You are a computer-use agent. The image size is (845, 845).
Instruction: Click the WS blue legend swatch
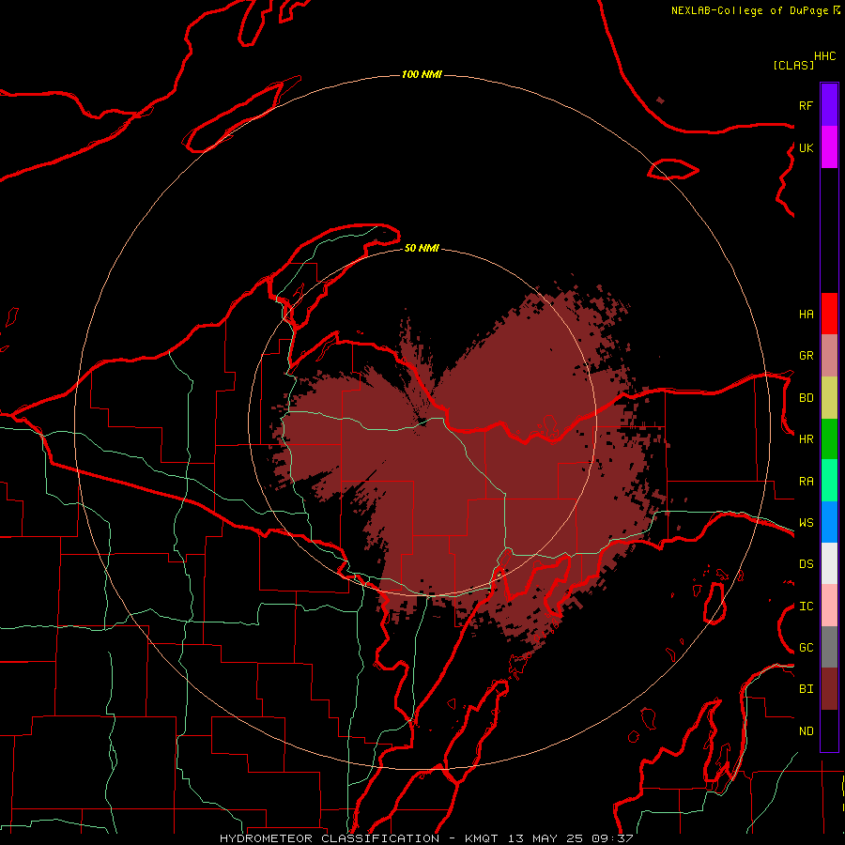coord(829,522)
